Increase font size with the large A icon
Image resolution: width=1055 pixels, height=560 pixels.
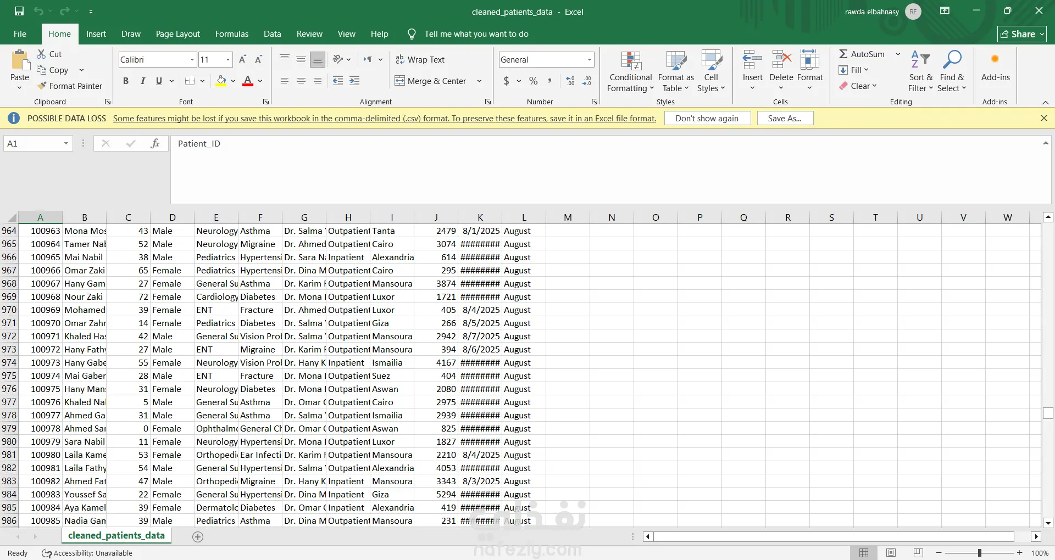pos(242,59)
